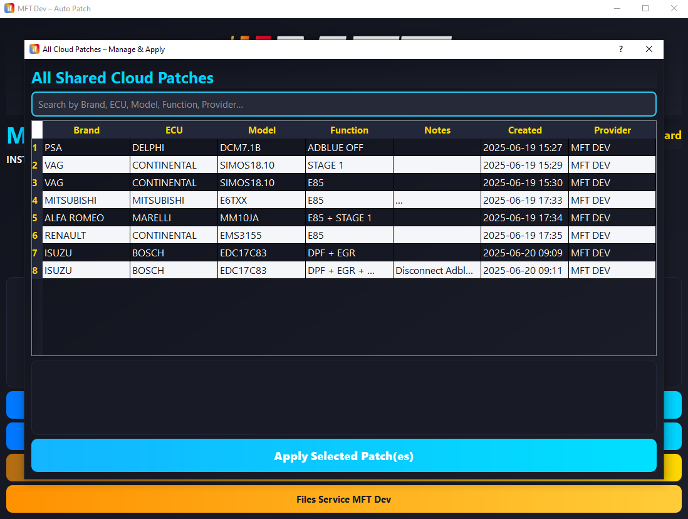
Task: Select the RENAULT brand cell
Action: coord(86,235)
